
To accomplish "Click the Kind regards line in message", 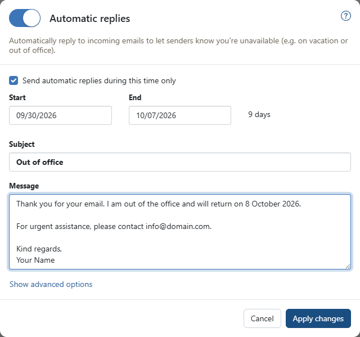I will point(39,249).
